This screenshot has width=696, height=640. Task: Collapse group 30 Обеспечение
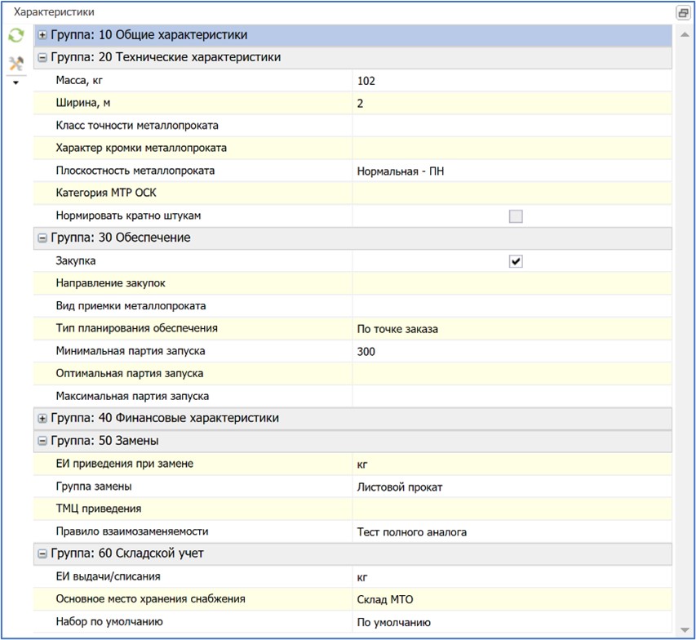42,238
